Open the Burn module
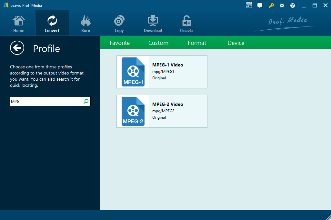The height and width of the screenshot is (220, 331). tap(85, 24)
